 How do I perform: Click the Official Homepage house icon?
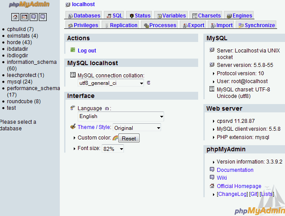[212, 186]
